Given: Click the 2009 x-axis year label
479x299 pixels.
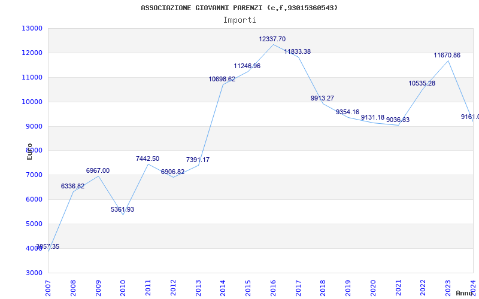Looking at the screenshot, I should tap(98, 288).
